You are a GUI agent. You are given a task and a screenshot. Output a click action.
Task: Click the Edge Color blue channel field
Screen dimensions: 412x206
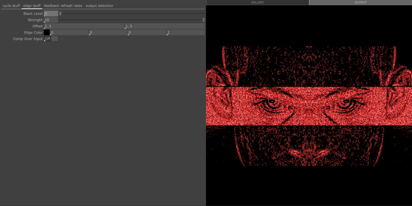pos(147,32)
